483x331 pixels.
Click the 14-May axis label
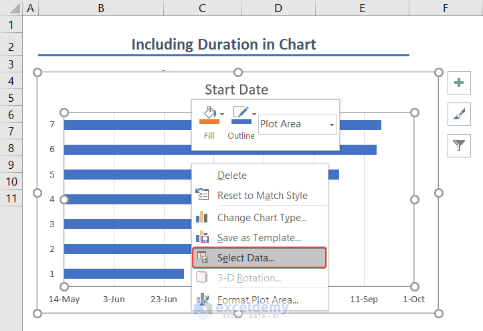[x=64, y=300]
